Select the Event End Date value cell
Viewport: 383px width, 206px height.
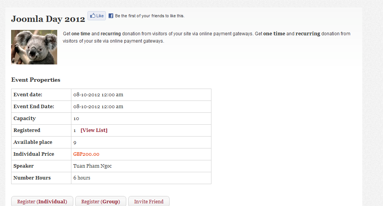pos(141,107)
